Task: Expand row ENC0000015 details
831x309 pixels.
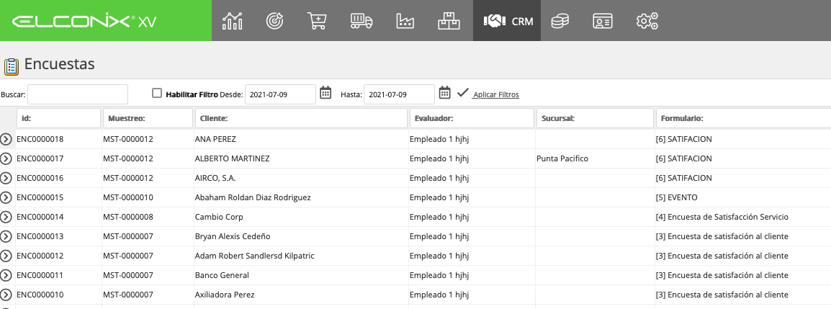Action: tap(6, 197)
